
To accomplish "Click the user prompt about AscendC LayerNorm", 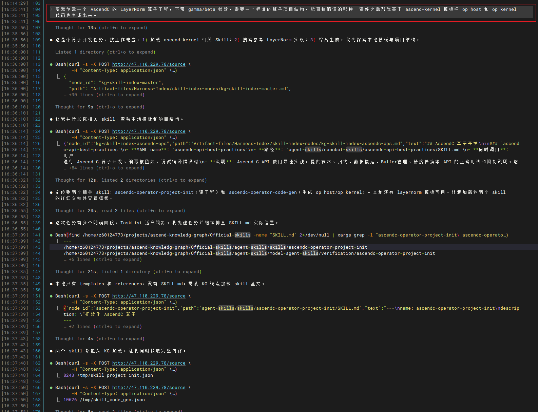I will [291, 12].
